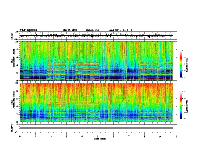The width and height of the screenshot is (198, 153).
Task: Click the "start UT = 21:0 :0" header text
Action: pos(121,30)
